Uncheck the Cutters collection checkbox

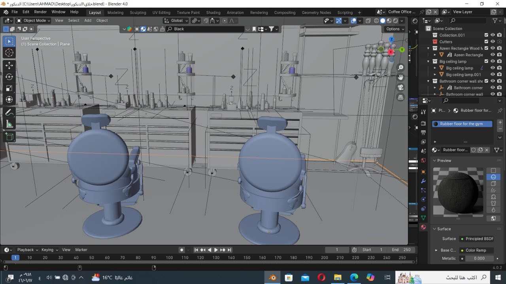(x=486, y=42)
